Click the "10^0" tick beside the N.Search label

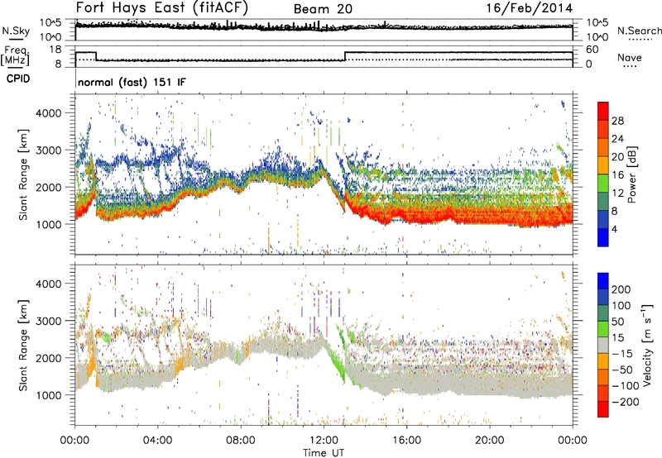pyautogui.click(x=597, y=37)
